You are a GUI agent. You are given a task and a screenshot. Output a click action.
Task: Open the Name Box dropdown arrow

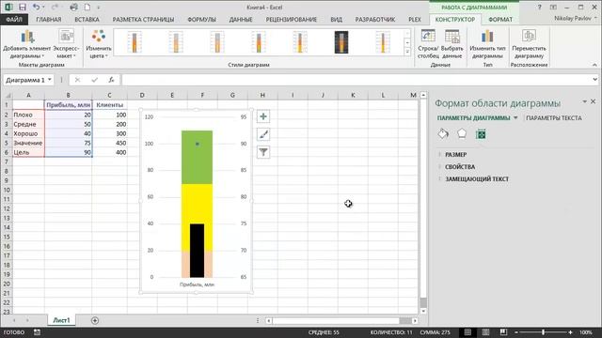tap(50, 80)
